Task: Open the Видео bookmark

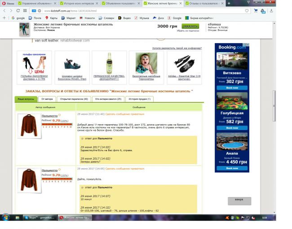Action: pyautogui.click(x=124, y=18)
